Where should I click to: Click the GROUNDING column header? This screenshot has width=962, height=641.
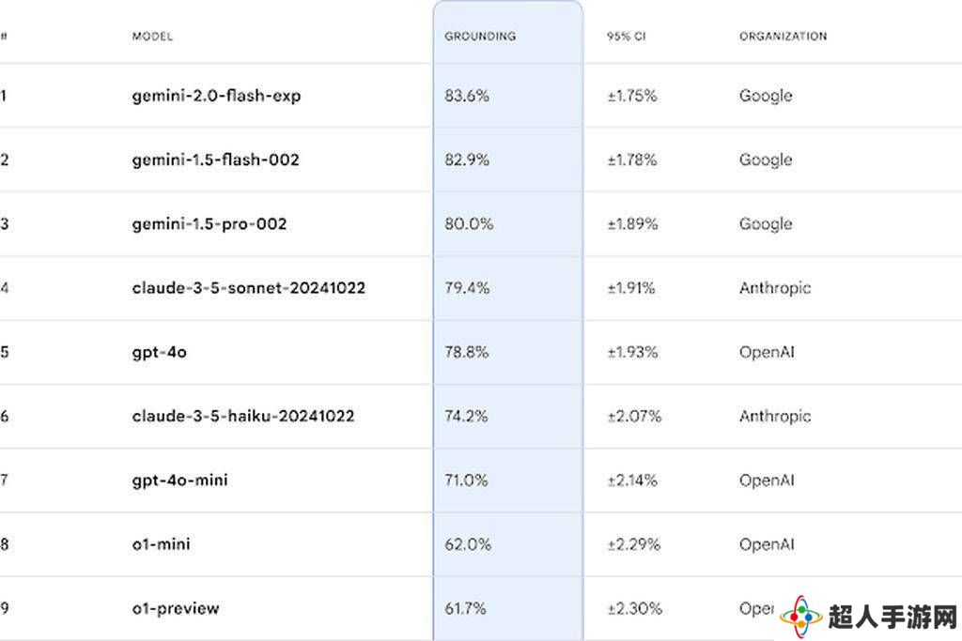point(480,37)
